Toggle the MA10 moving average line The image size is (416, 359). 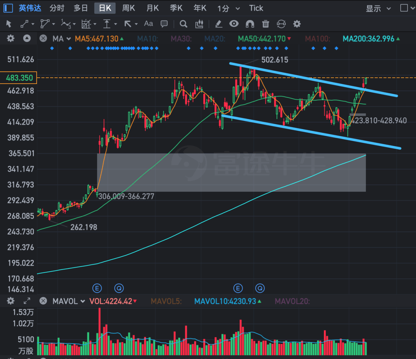point(148,39)
